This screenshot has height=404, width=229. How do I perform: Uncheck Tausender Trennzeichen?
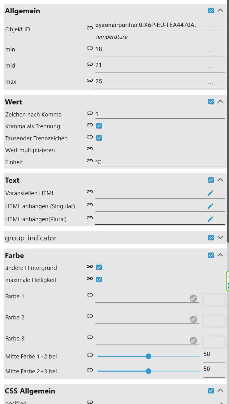coord(99,138)
